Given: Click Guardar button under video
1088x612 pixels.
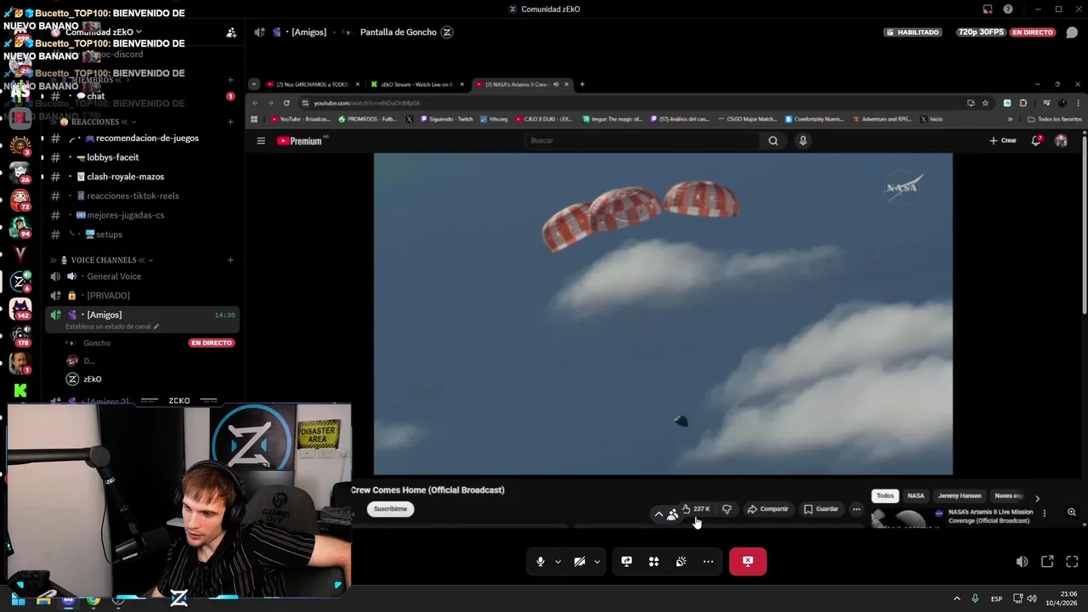Looking at the screenshot, I should [x=821, y=509].
